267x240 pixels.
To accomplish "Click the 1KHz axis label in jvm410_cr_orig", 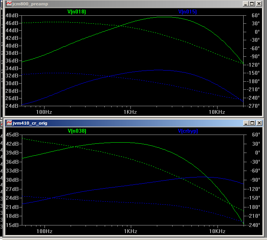I will point(130,231).
